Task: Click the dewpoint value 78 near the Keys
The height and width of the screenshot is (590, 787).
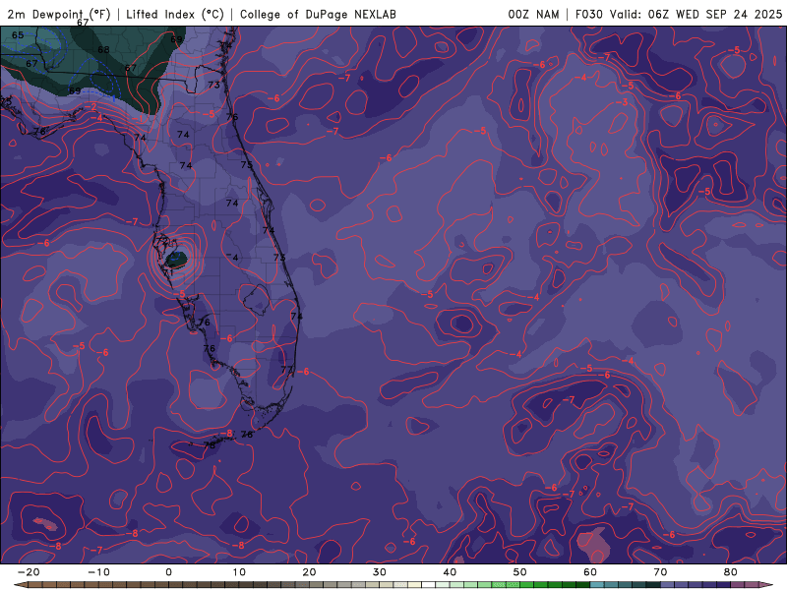Action: 210,445
